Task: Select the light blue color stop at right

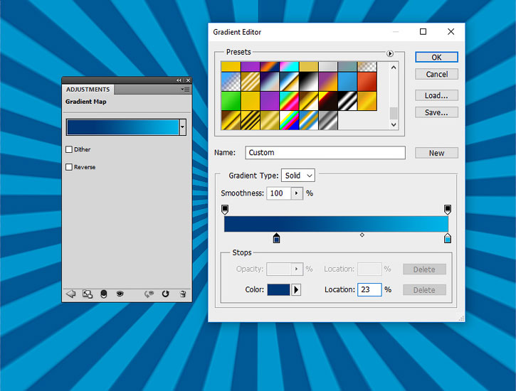Action: [448, 238]
